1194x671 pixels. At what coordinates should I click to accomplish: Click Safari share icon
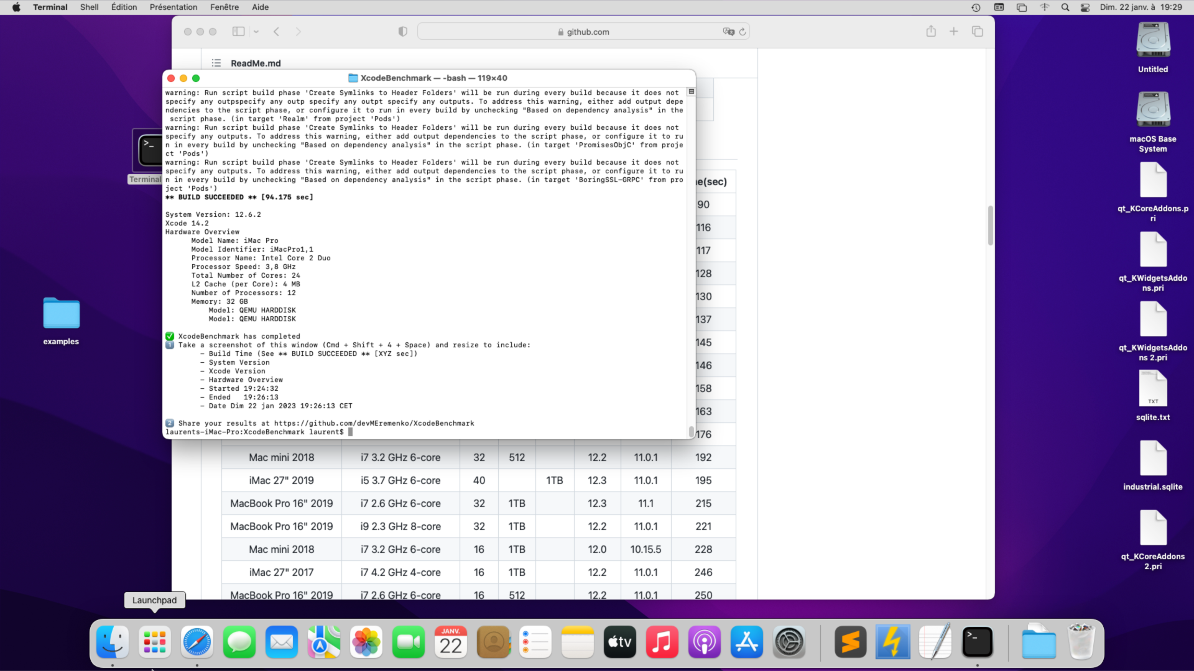point(931,32)
